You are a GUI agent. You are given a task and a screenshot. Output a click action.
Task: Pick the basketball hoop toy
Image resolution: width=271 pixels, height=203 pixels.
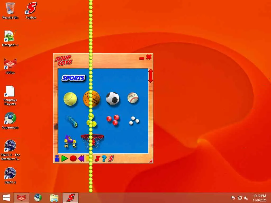pyautogui.click(x=92, y=141)
